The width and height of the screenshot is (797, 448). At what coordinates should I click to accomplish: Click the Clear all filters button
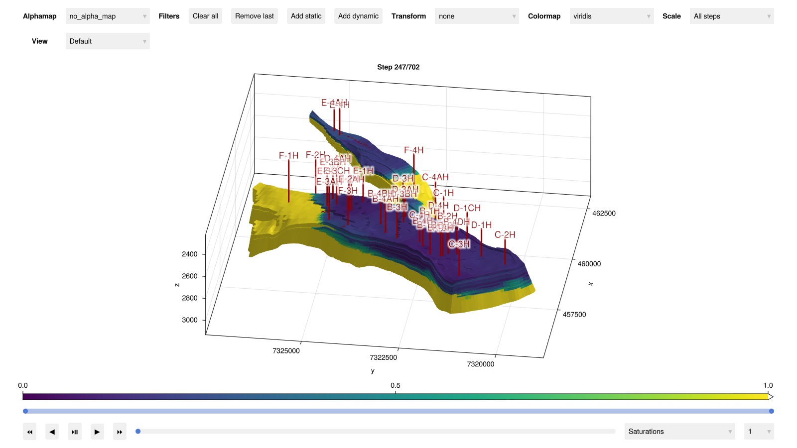click(x=205, y=16)
